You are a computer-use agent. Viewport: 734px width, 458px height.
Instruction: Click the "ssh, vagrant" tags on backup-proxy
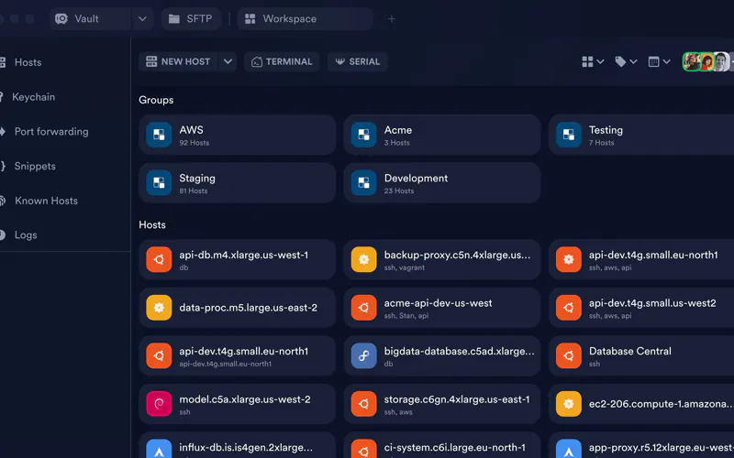(x=405, y=267)
